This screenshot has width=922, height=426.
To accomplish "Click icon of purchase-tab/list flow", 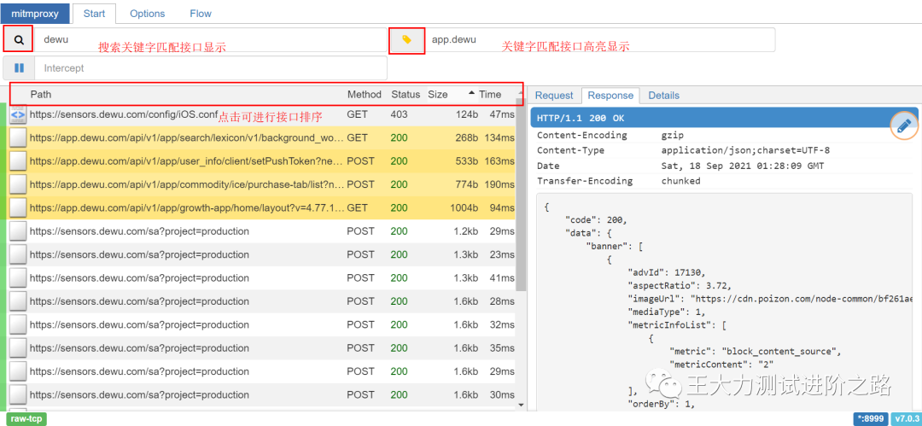I will pos(18,184).
